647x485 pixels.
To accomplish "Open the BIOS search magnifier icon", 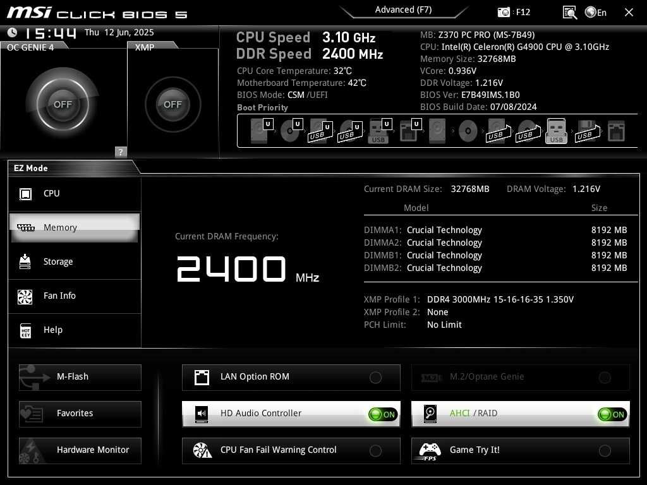I will coord(569,13).
